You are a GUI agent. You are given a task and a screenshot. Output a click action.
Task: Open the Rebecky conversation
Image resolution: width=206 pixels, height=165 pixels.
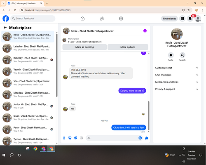28,60
